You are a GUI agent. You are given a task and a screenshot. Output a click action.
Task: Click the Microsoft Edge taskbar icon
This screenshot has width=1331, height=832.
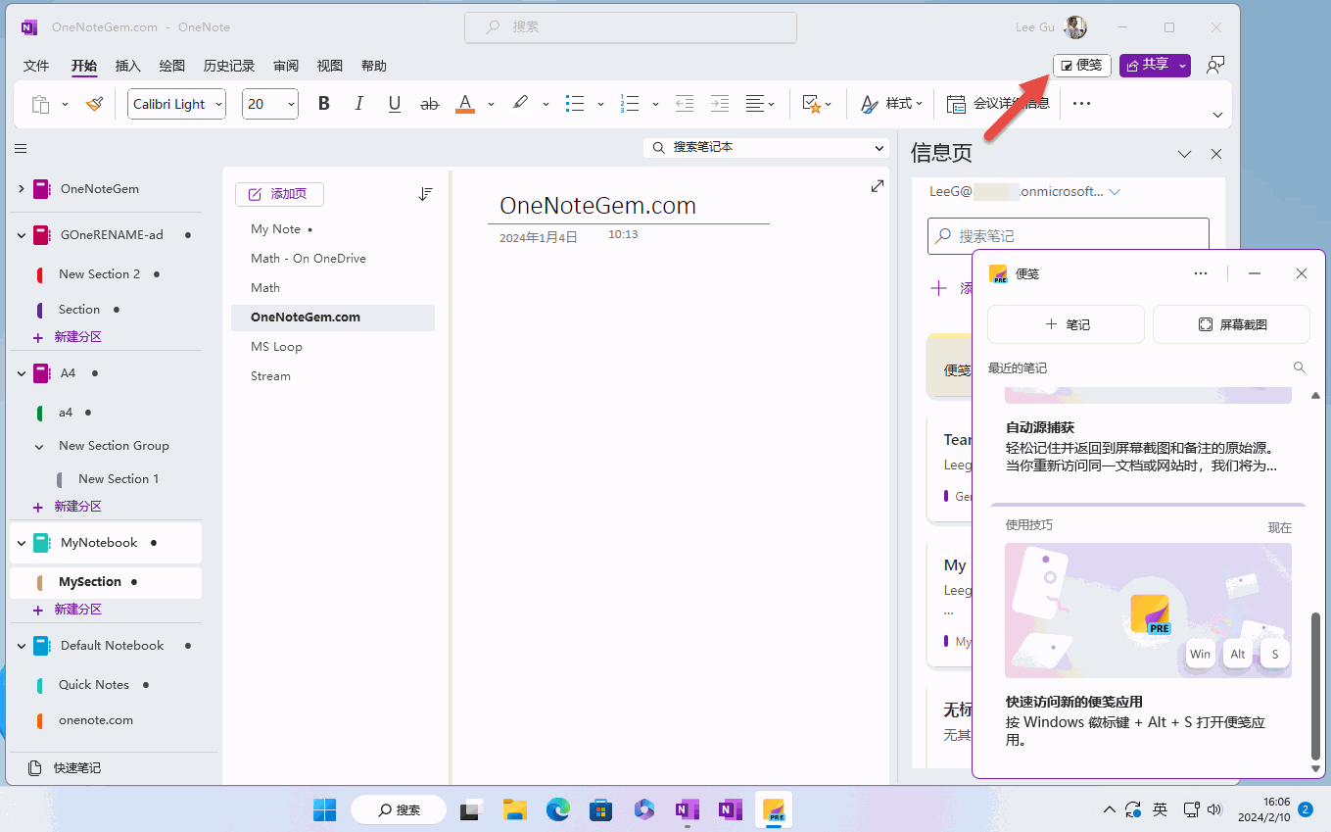click(x=557, y=809)
